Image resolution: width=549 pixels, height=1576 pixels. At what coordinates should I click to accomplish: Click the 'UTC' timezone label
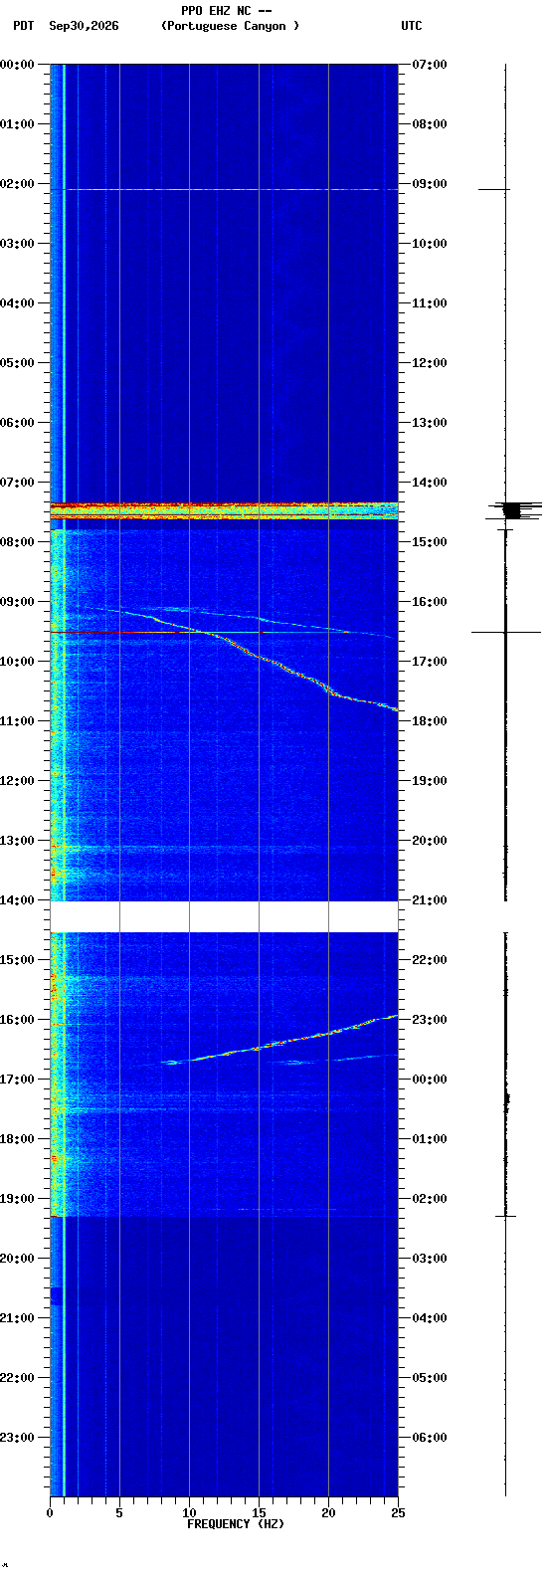412,26
